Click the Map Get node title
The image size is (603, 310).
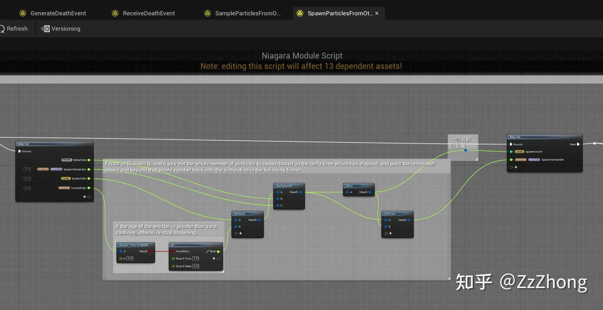(x=24, y=144)
